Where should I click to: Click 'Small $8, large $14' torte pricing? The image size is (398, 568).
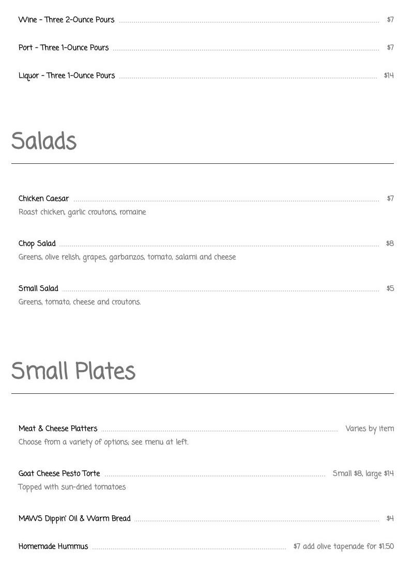pyautogui.click(x=363, y=474)
